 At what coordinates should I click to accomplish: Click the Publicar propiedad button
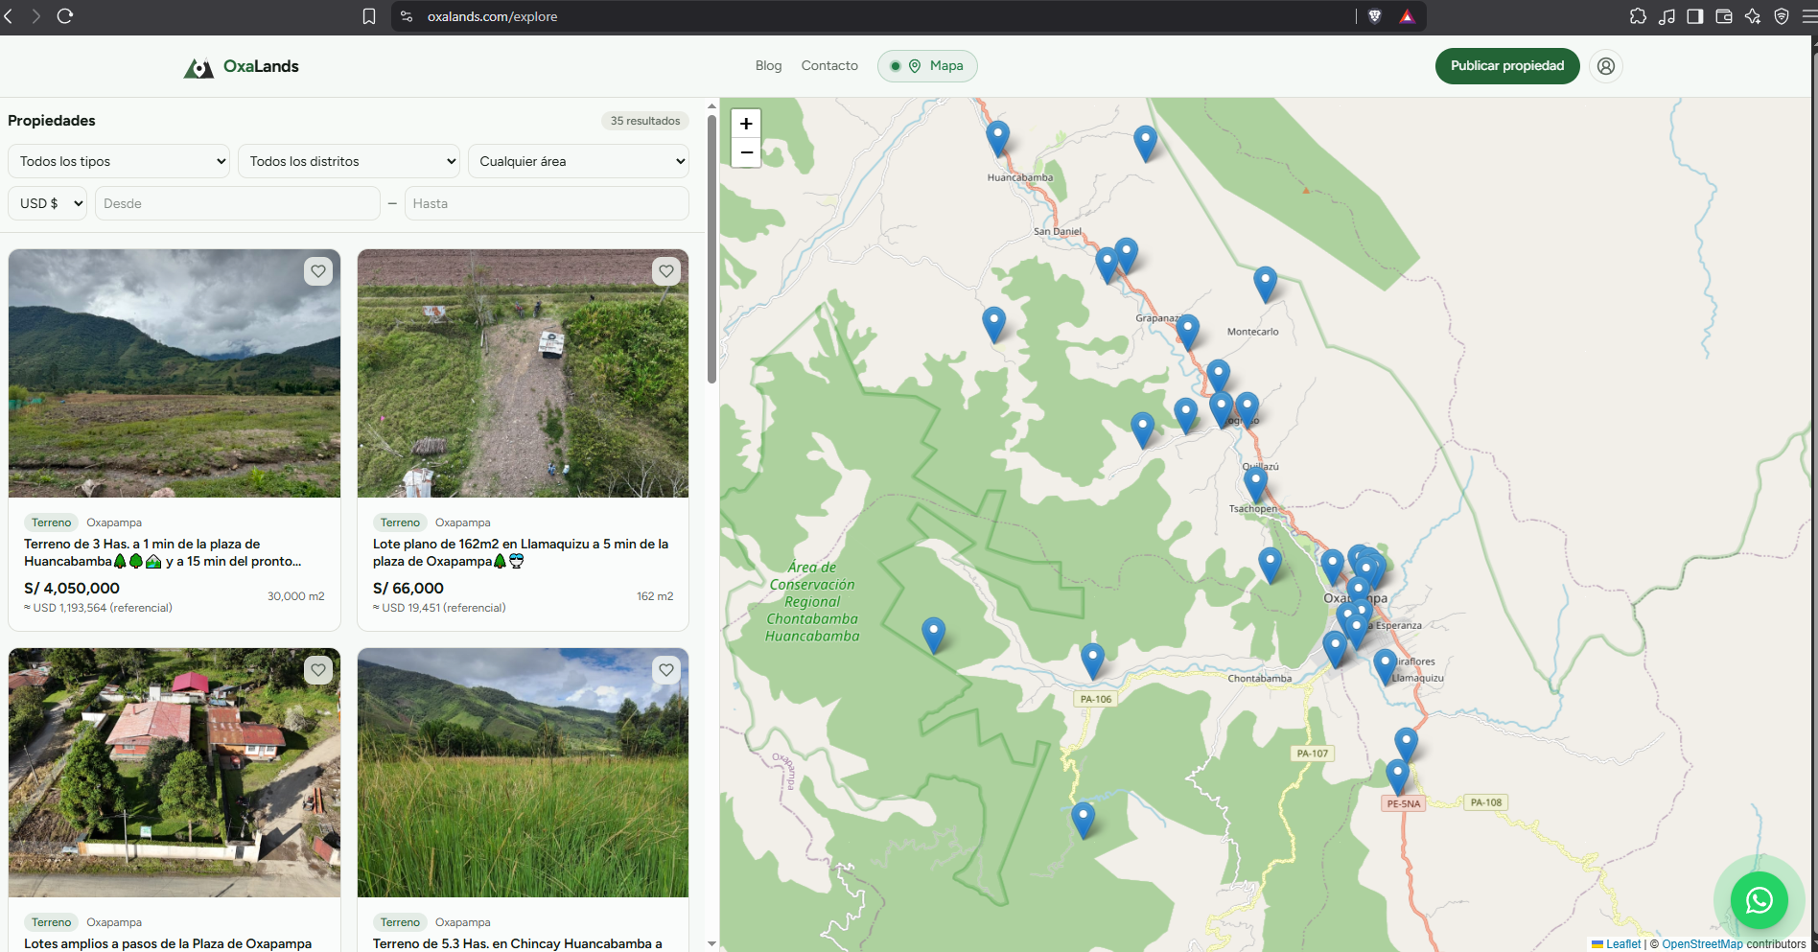pyautogui.click(x=1507, y=66)
